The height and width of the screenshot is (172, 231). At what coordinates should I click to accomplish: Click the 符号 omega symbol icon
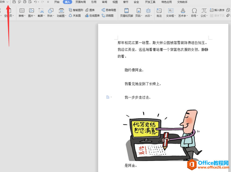[194, 10]
